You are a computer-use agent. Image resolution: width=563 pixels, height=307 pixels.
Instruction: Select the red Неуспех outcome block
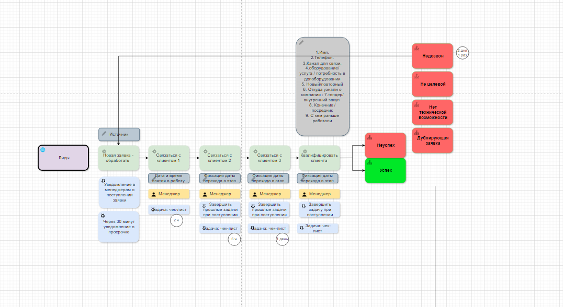click(x=385, y=145)
